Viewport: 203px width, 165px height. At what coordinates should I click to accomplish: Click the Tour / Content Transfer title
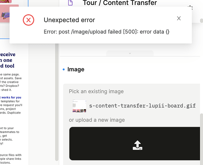point(120,3)
